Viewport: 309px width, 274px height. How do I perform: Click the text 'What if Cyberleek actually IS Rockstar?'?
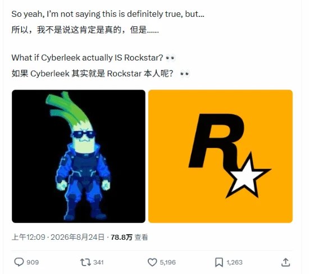[x=87, y=58]
